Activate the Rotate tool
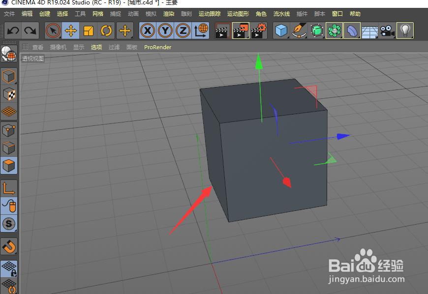428x294 pixels. point(106,30)
